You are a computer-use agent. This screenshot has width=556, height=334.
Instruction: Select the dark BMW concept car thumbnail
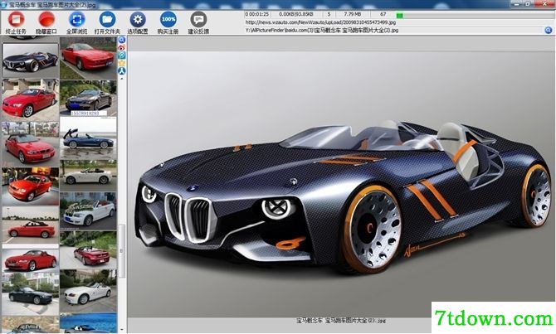31,61
